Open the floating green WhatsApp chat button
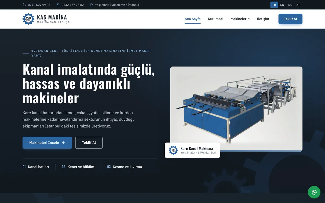The width and height of the screenshot is (325, 203). pyautogui.click(x=314, y=192)
